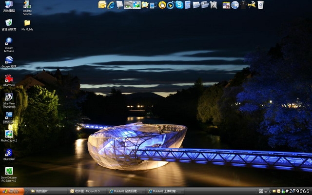
Task: Click the calendar icon in the dock
Action: pyautogui.click(x=226, y=5)
